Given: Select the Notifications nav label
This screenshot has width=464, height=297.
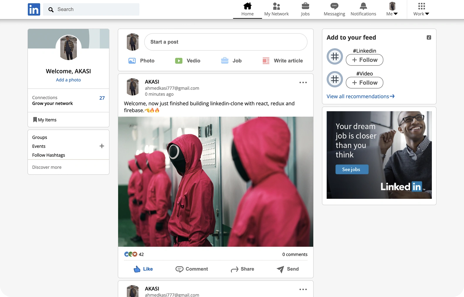Looking at the screenshot, I should tap(363, 14).
